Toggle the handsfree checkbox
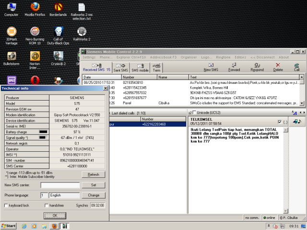Image resolution: width=307 pixels, height=230 pixels. (x=47, y=206)
